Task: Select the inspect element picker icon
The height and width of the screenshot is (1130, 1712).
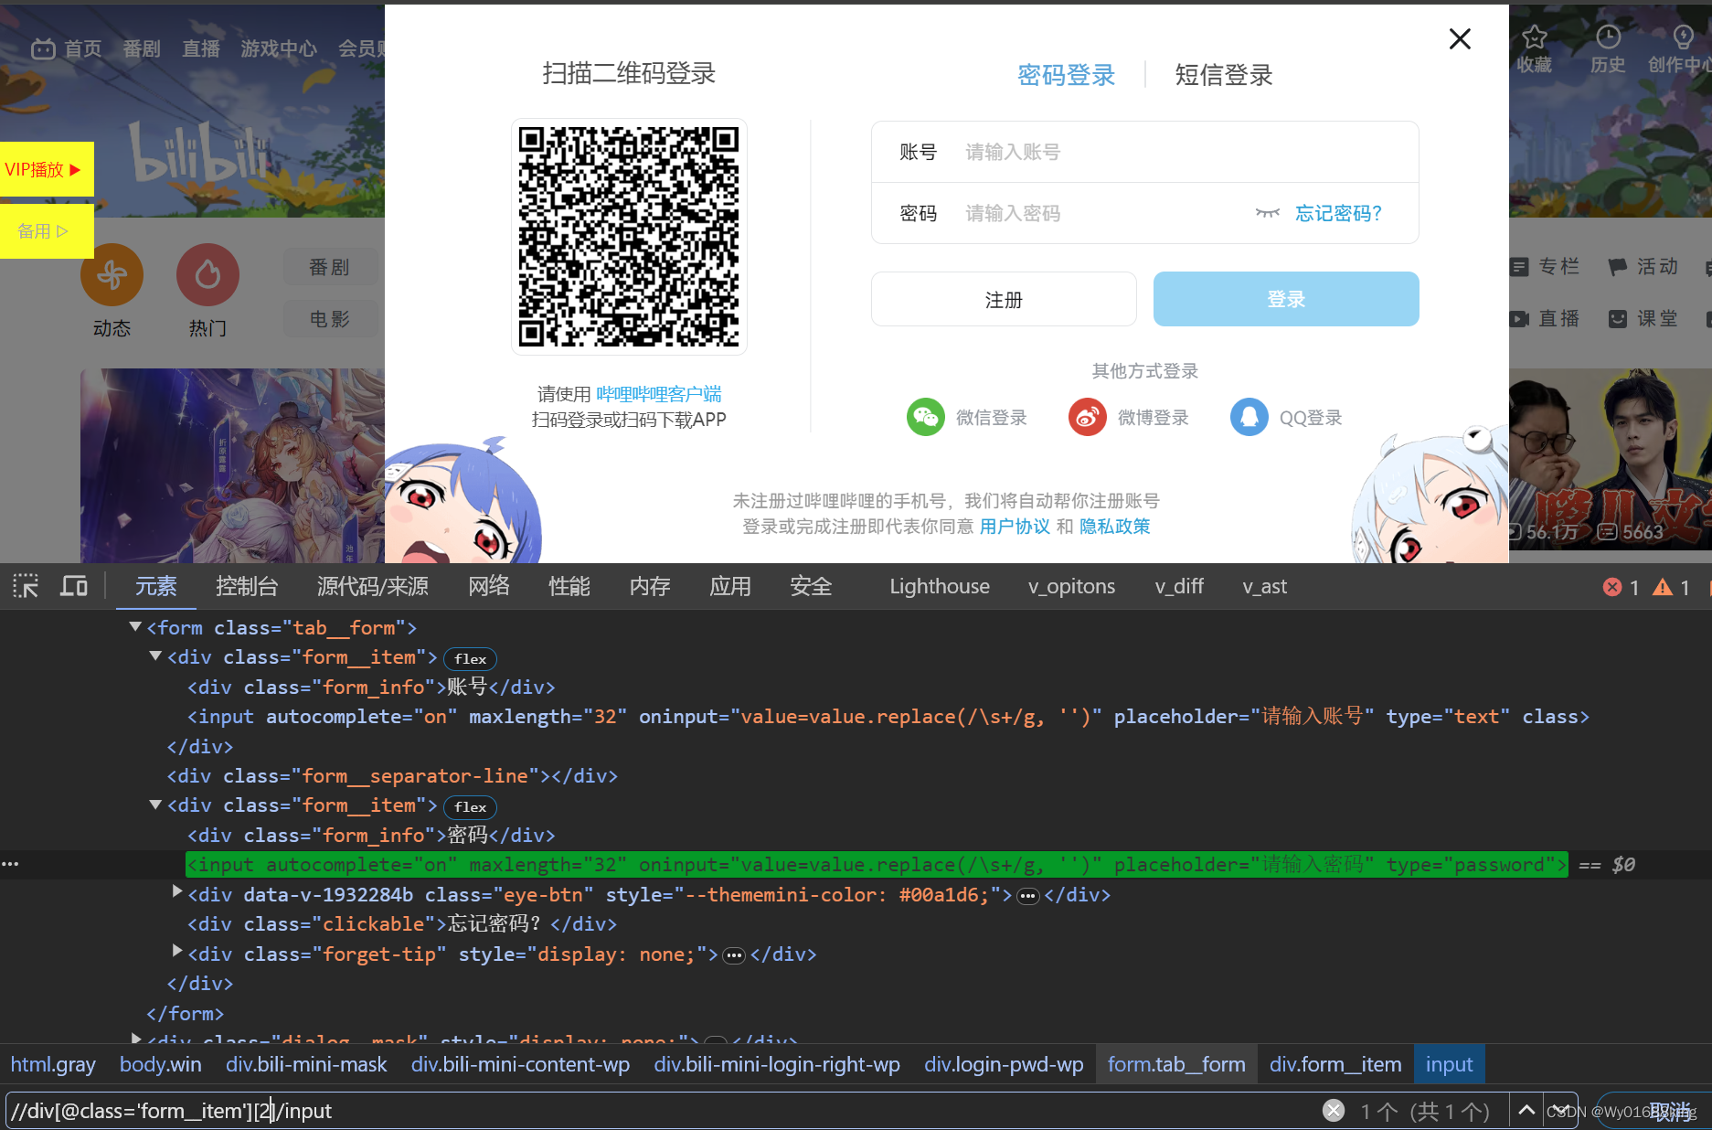Action: [26, 586]
